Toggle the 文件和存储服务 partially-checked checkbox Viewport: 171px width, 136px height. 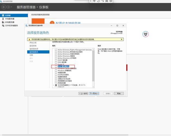pyautogui.click(x=56, y=85)
